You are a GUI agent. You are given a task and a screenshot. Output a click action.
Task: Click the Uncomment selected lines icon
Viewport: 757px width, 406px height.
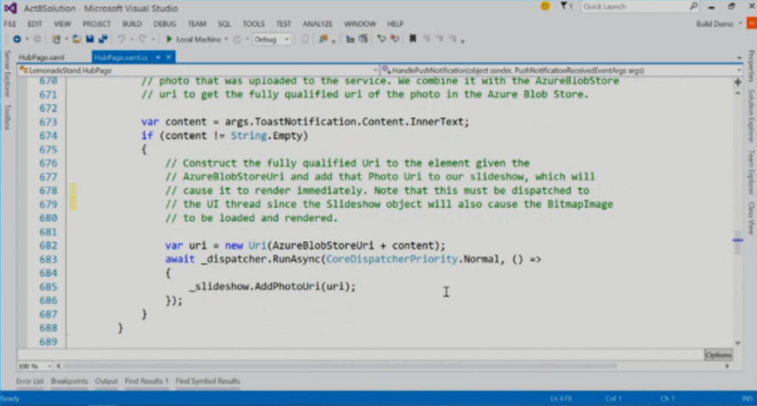click(x=395, y=39)
